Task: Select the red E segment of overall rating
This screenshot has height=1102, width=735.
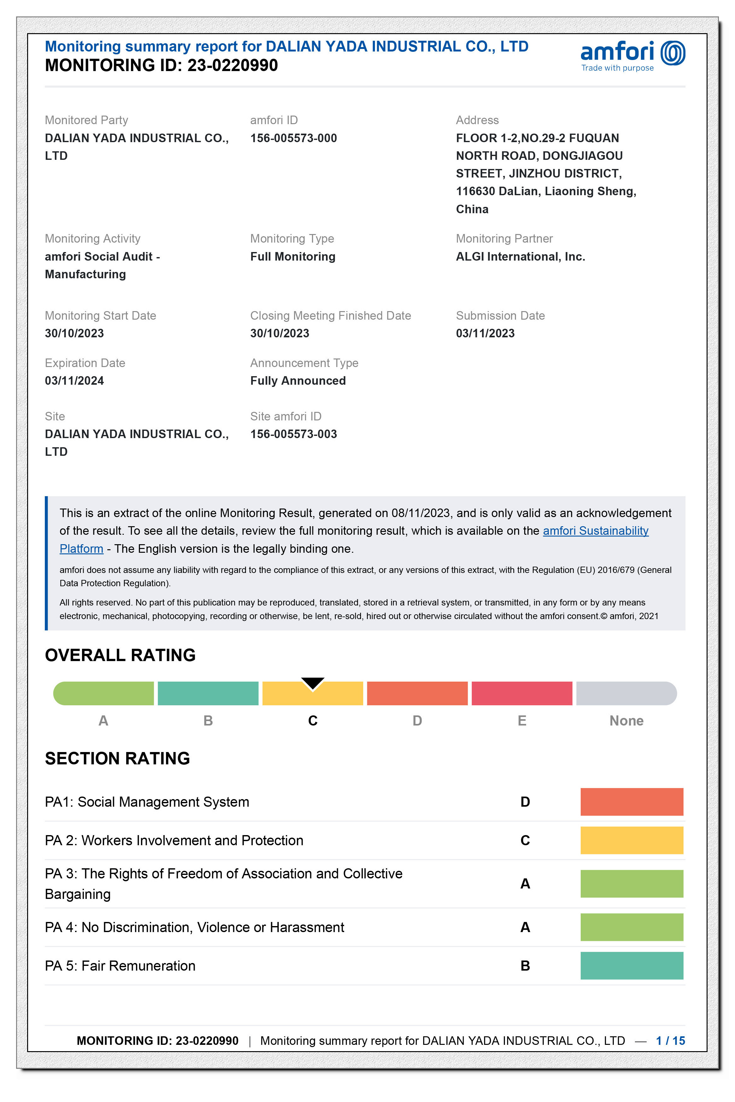Action: 522,693
